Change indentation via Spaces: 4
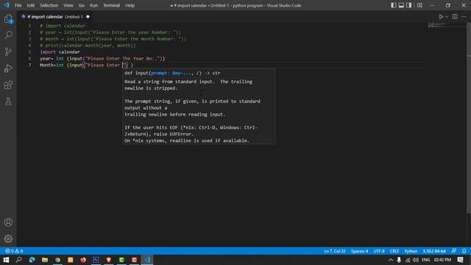Screen dimensions: 471x265 click(359, 251)
